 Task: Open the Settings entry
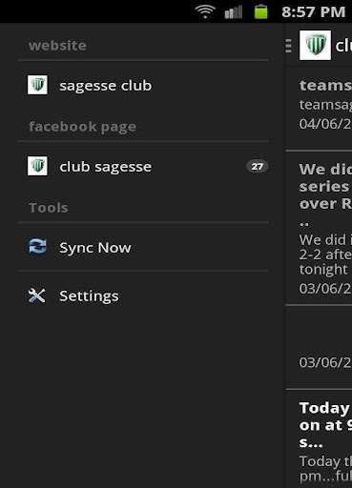(x=143, y=295)
